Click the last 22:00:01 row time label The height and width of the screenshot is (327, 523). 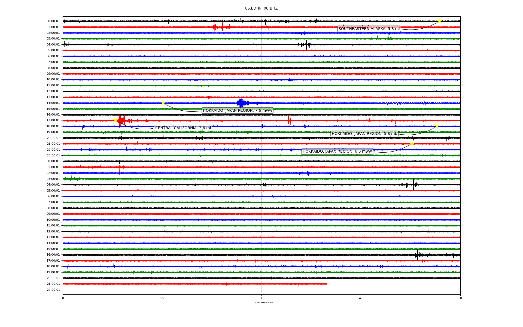(53, 290)
